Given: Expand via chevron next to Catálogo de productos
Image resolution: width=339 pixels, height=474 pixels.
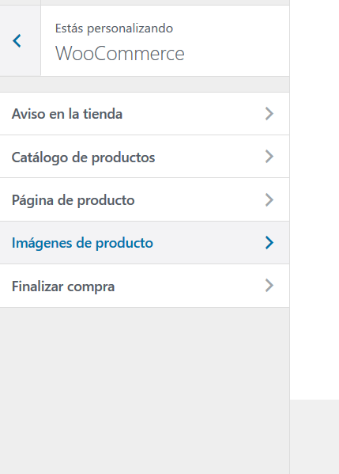Looking at the screenshot, I should (269, 157).
